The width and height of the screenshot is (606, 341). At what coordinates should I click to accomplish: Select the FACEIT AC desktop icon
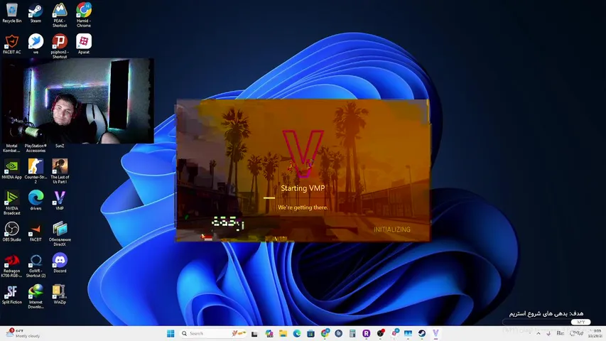coord(11,43)
